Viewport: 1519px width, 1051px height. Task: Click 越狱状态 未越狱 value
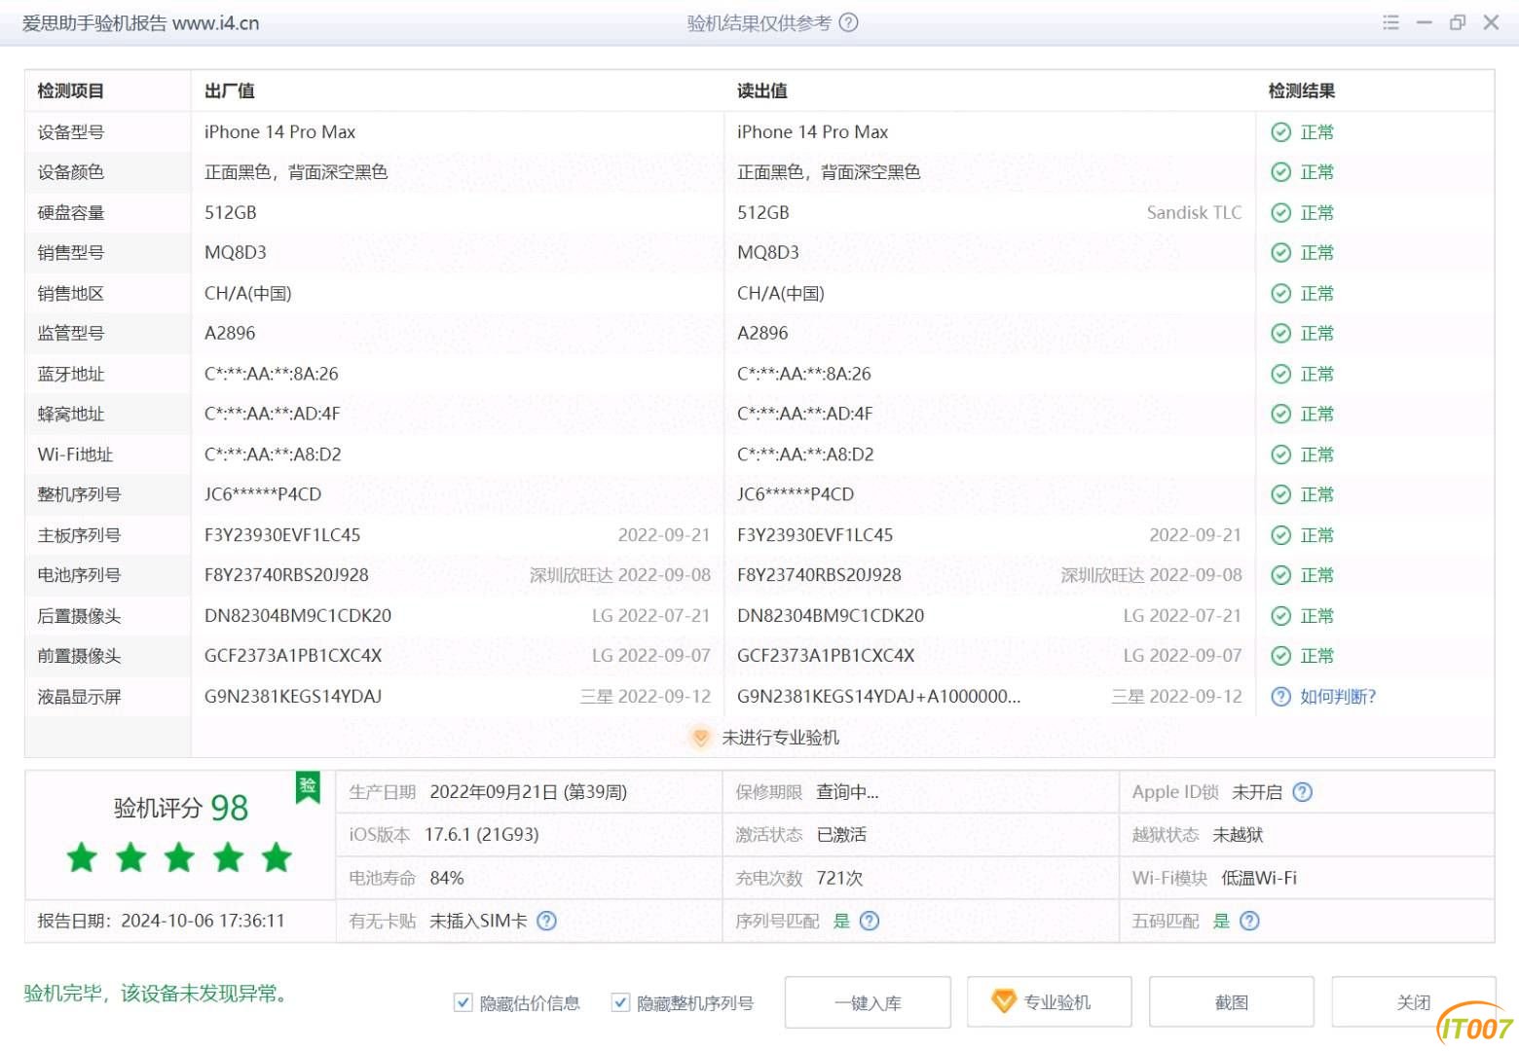pos(1238,835)
